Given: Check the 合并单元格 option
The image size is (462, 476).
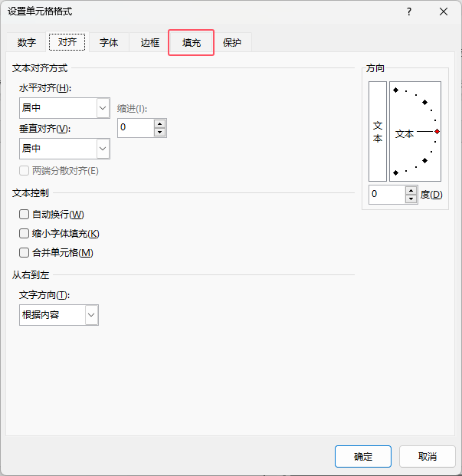Looking at the screenshot, I should click(x=25, y=253).
